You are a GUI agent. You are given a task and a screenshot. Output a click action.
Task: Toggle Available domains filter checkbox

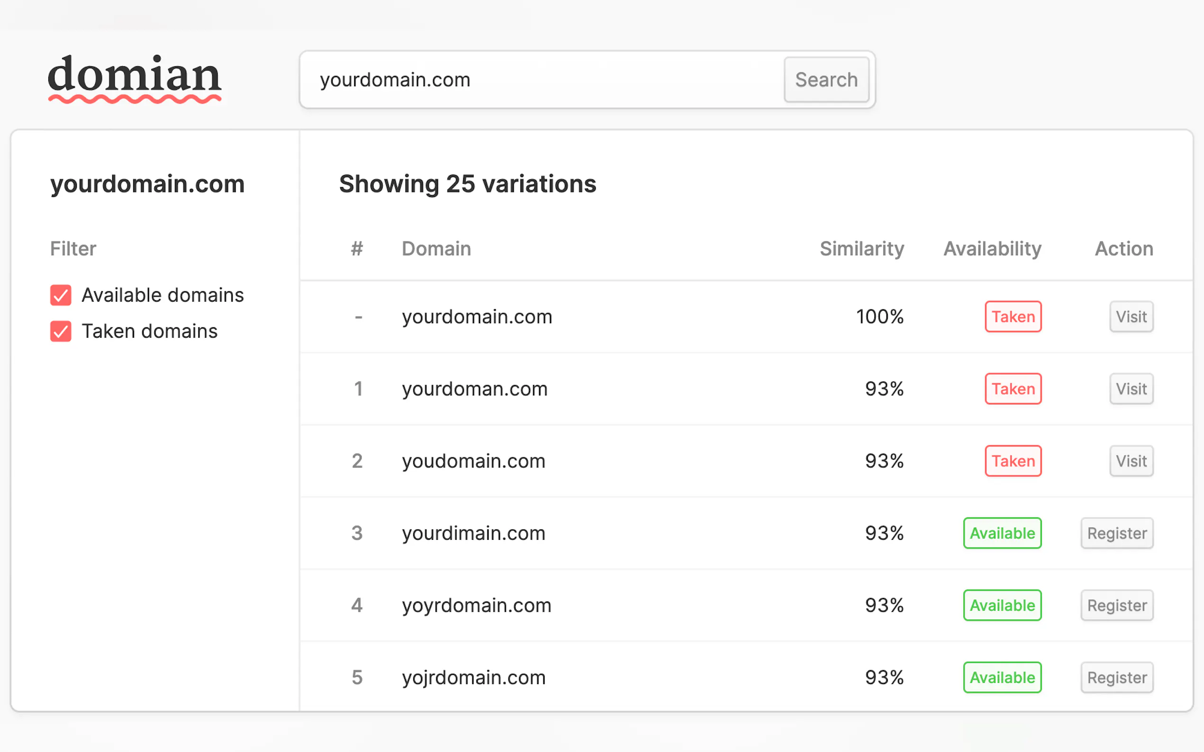[x=61, y=295]
